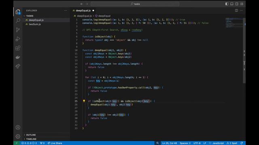Image resolution: width=259 pixels, height=145 pixels.
Task: Select the deepEqual.js editor tab
Action: (83, 10)
